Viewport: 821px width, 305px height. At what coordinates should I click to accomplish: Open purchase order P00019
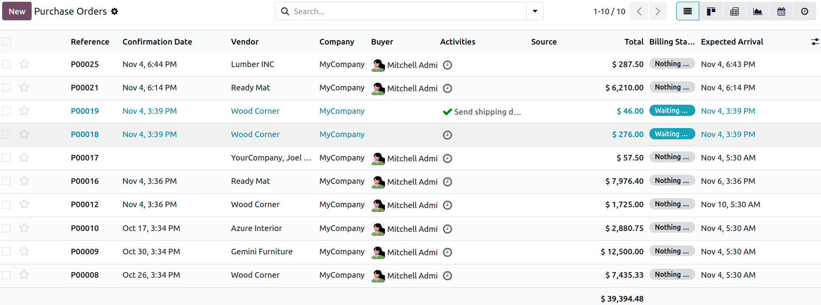tap(85, 111)
